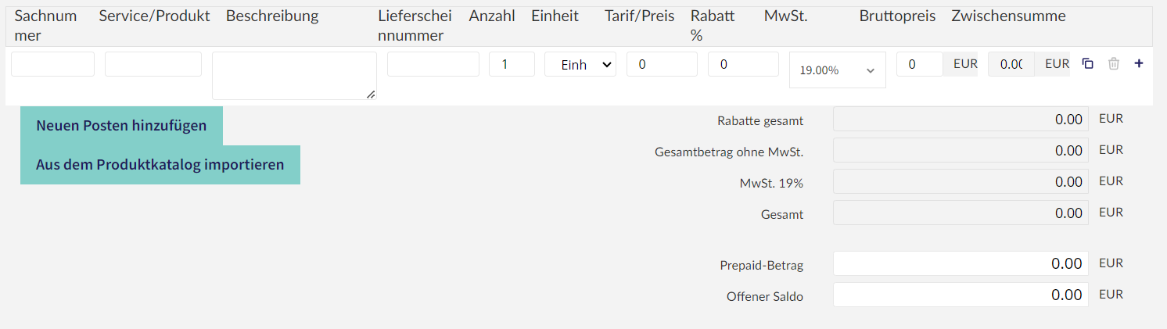Delete the line item using trash icon
1167x329 pixels.
1114,64
